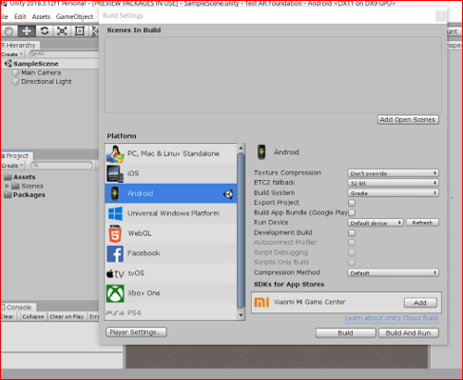Refresh the run device list
Viewport: 463px width, 380px height.
[x=422, y=223]
